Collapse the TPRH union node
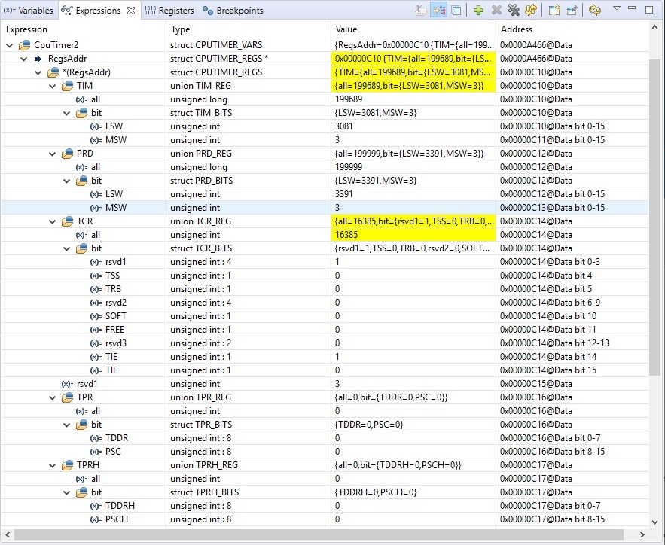The width and height of the screenshot is (665, 545). pos(53,465)
